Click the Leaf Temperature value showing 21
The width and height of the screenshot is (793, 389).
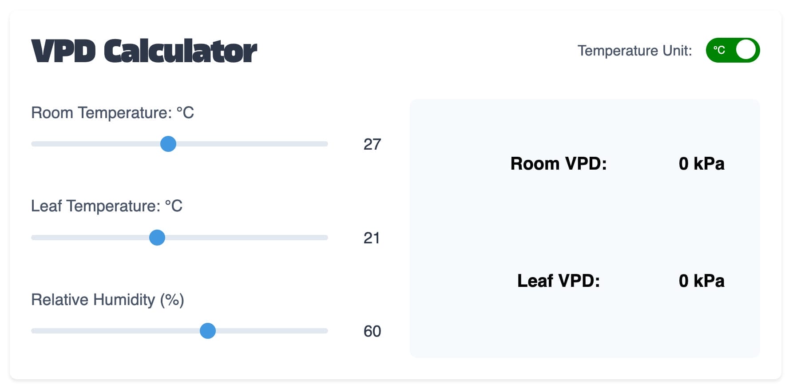[x=372, y=238]
